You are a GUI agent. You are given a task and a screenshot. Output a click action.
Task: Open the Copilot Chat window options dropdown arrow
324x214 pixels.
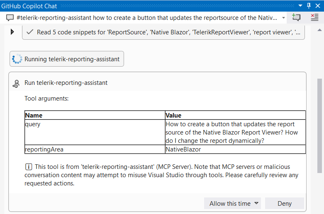(300, 6)
